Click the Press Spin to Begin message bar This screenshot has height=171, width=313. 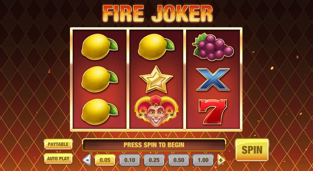point(154,145)
